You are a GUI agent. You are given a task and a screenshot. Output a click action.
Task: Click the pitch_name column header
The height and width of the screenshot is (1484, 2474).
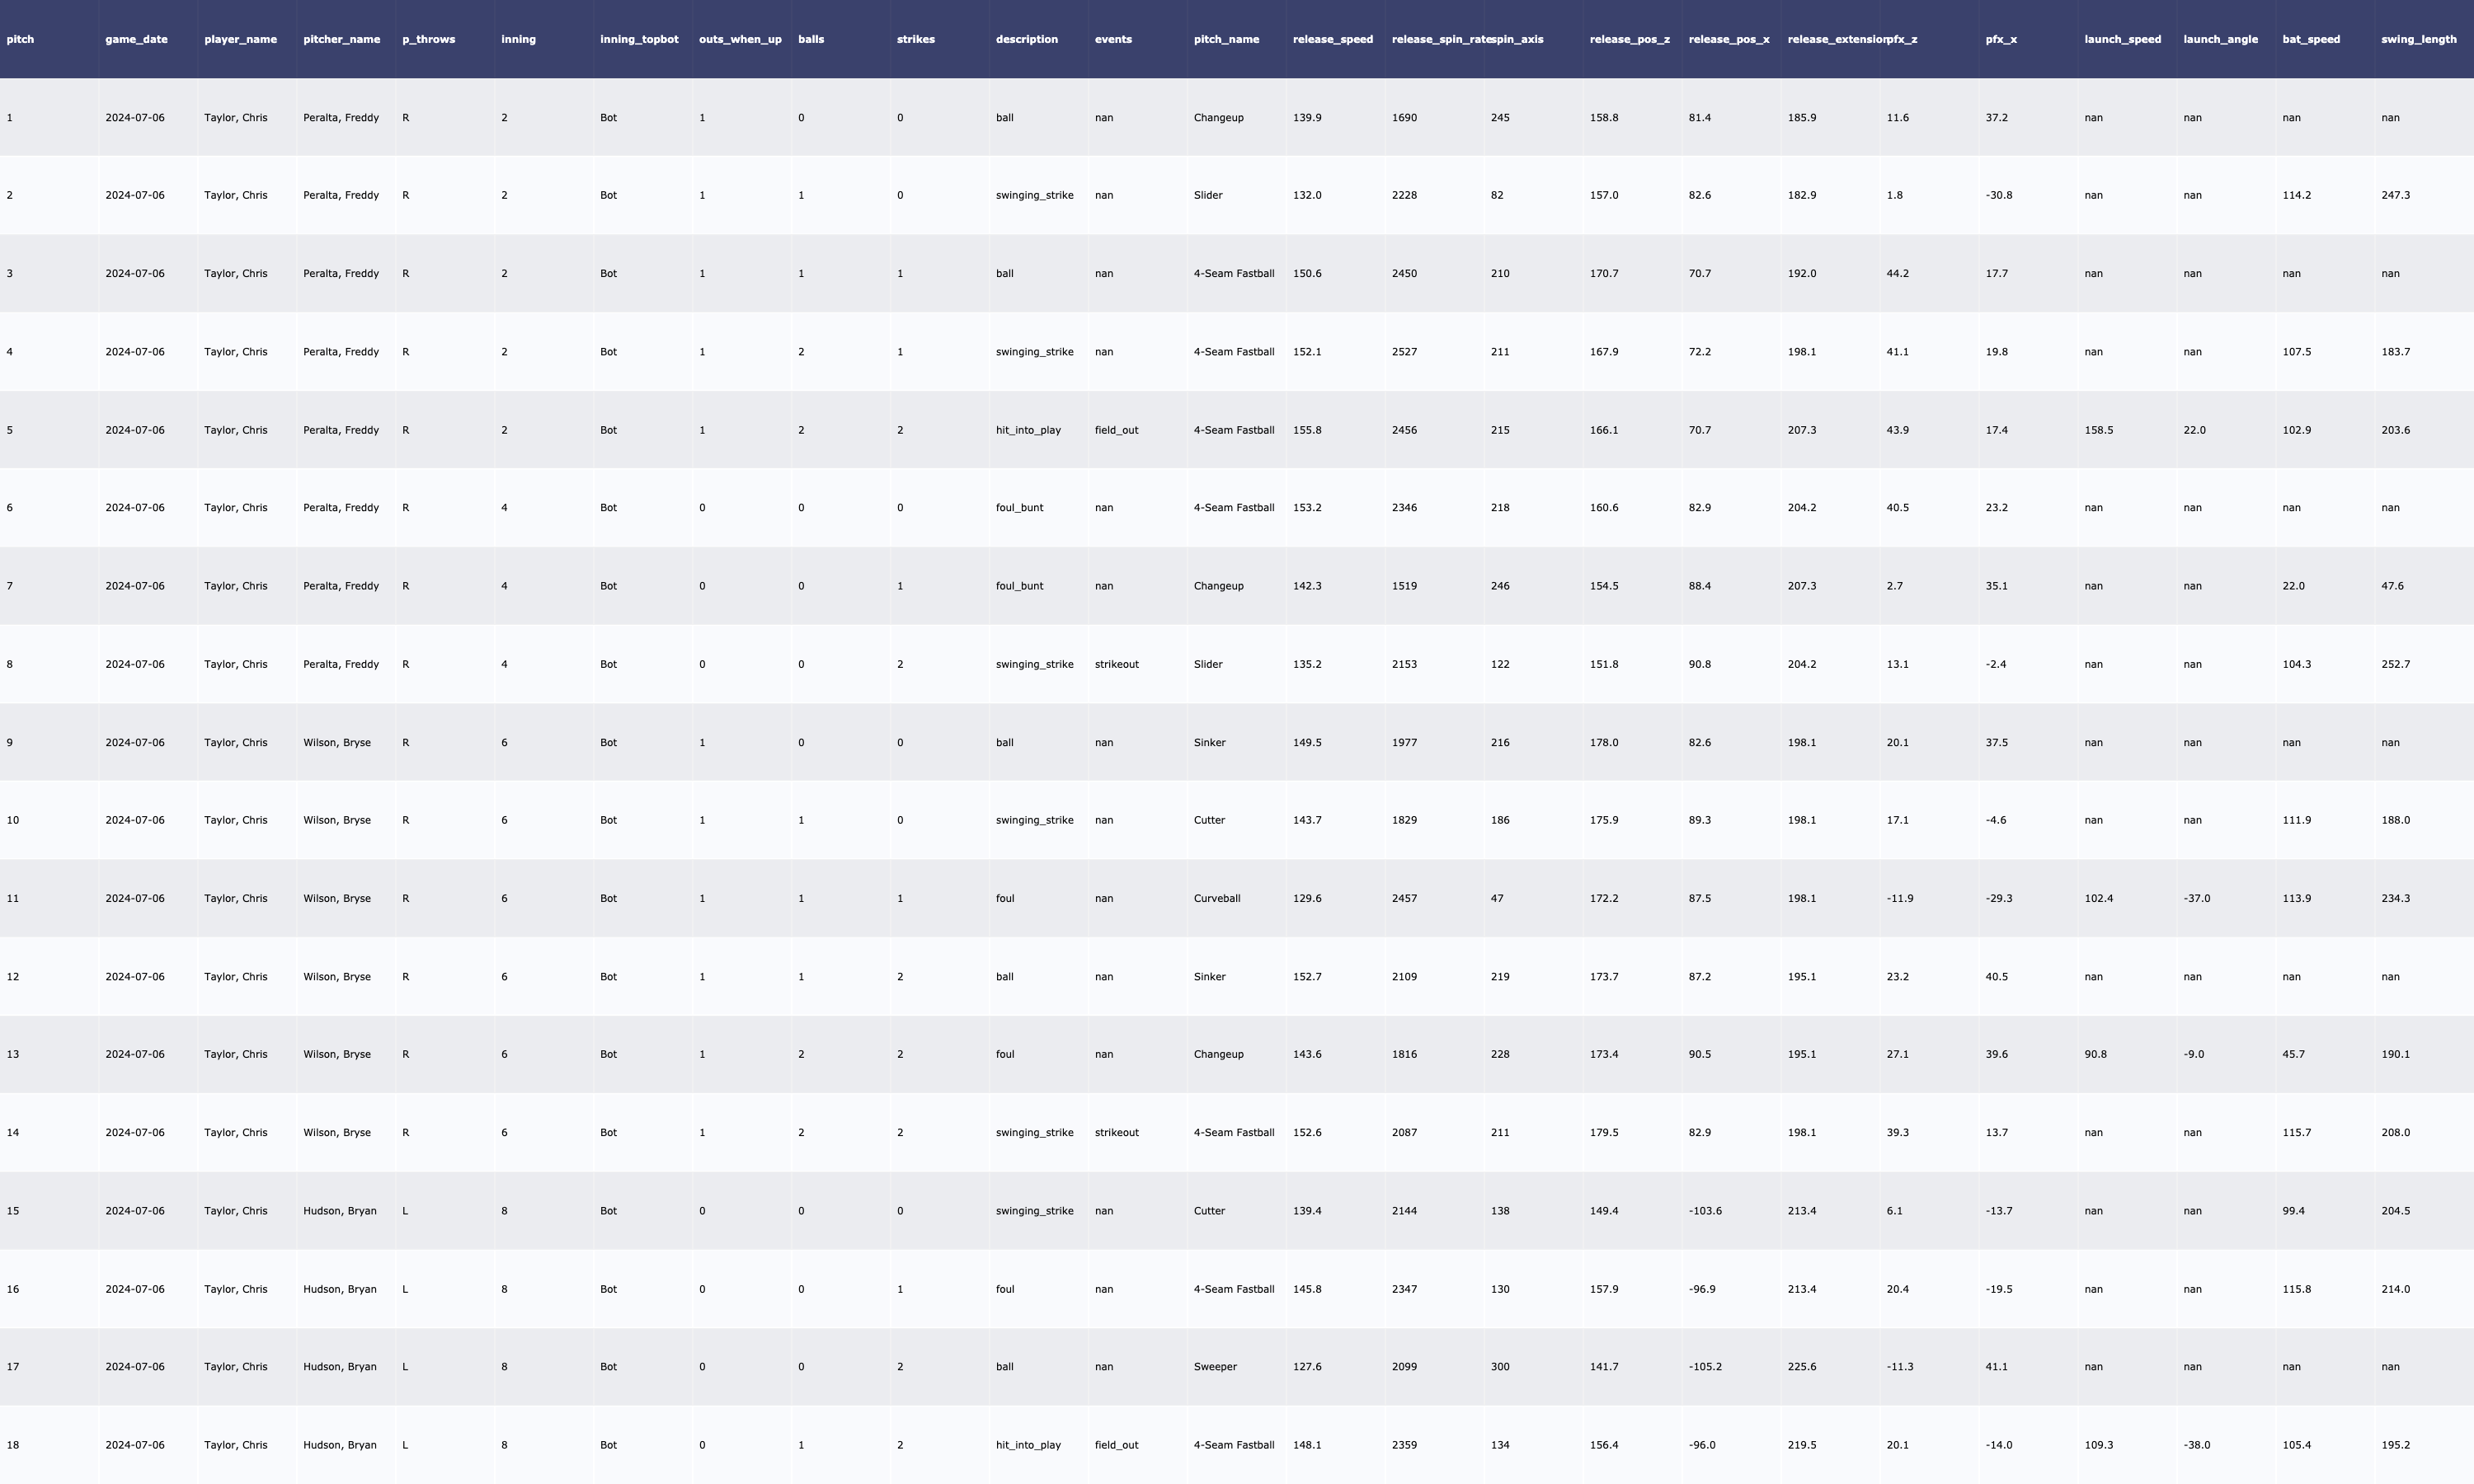[x=1226, y=39]
